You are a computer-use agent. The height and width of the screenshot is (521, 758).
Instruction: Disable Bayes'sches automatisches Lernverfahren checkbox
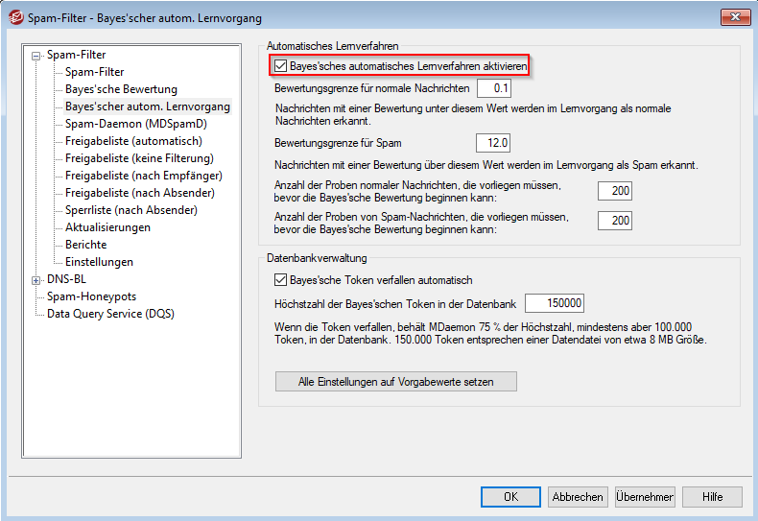pos(281,66)
